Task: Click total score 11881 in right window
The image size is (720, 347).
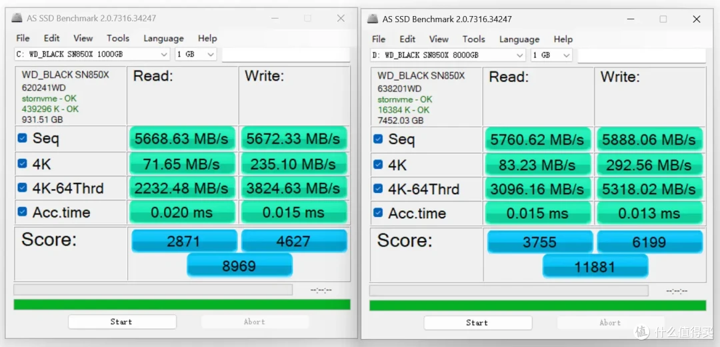Action: coord(595,266)
